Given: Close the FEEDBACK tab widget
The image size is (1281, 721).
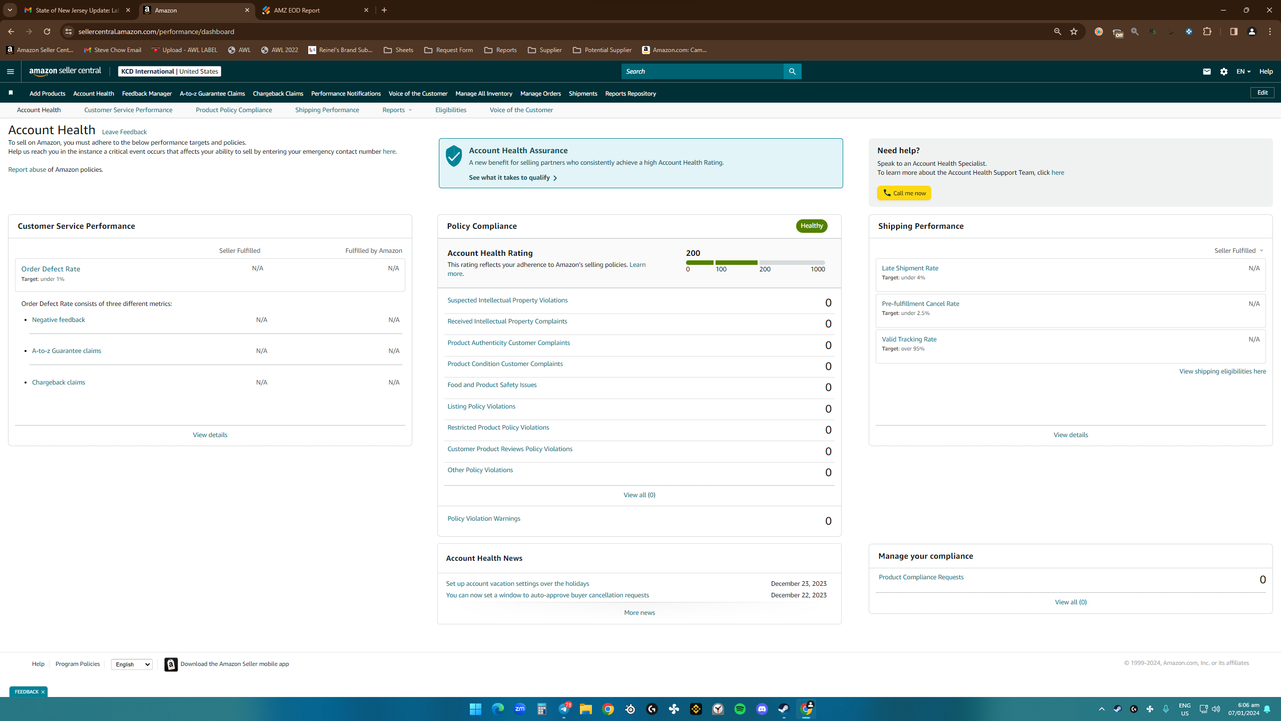Looking at the screenshot, I should [x=43, y=692].
